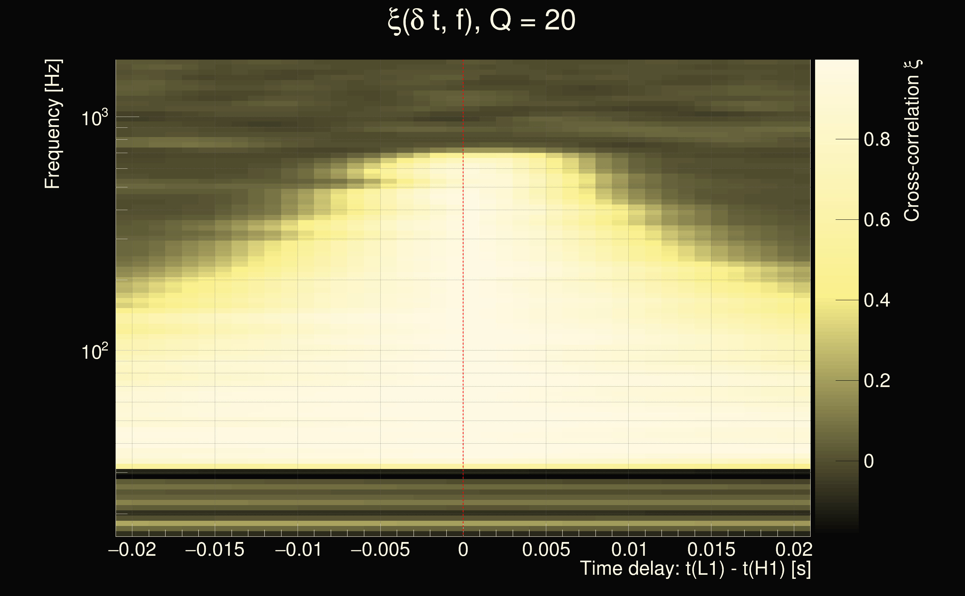965x596 pixels.
Task: Click the 10³ frequency tick label
Action: click(x=94, y=118)
